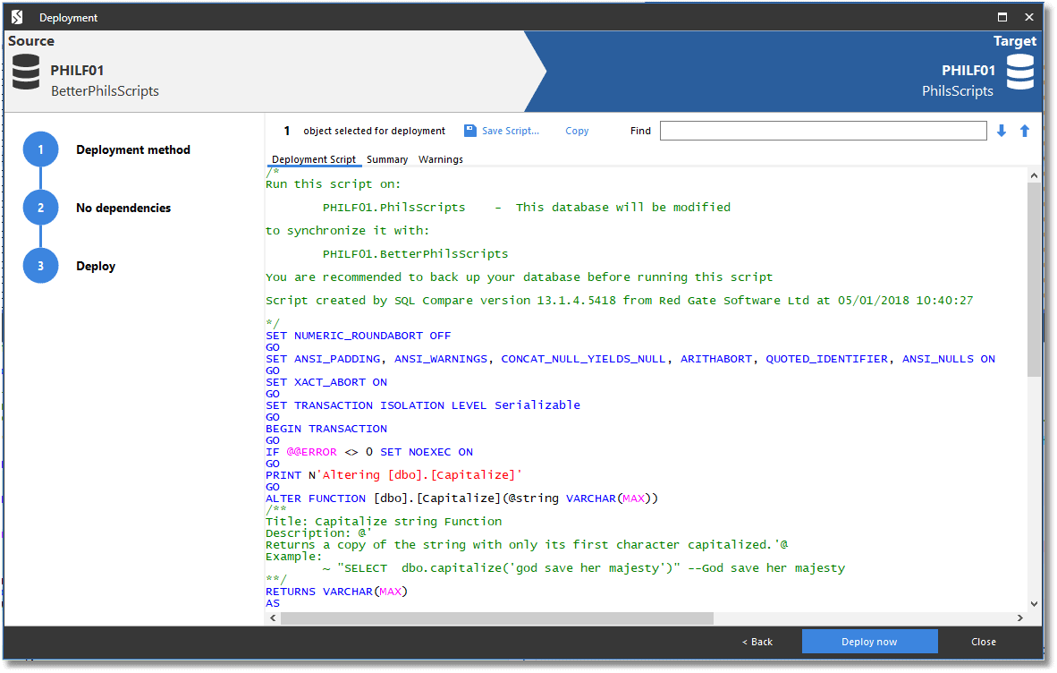Click the Redgate app logo in title bar
Viewport: 1057px width, 673px height.
click(18, 17)
